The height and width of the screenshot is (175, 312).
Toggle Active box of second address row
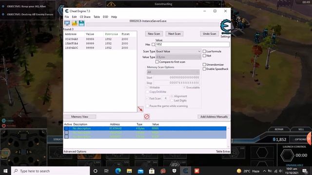tap(66, 133)
